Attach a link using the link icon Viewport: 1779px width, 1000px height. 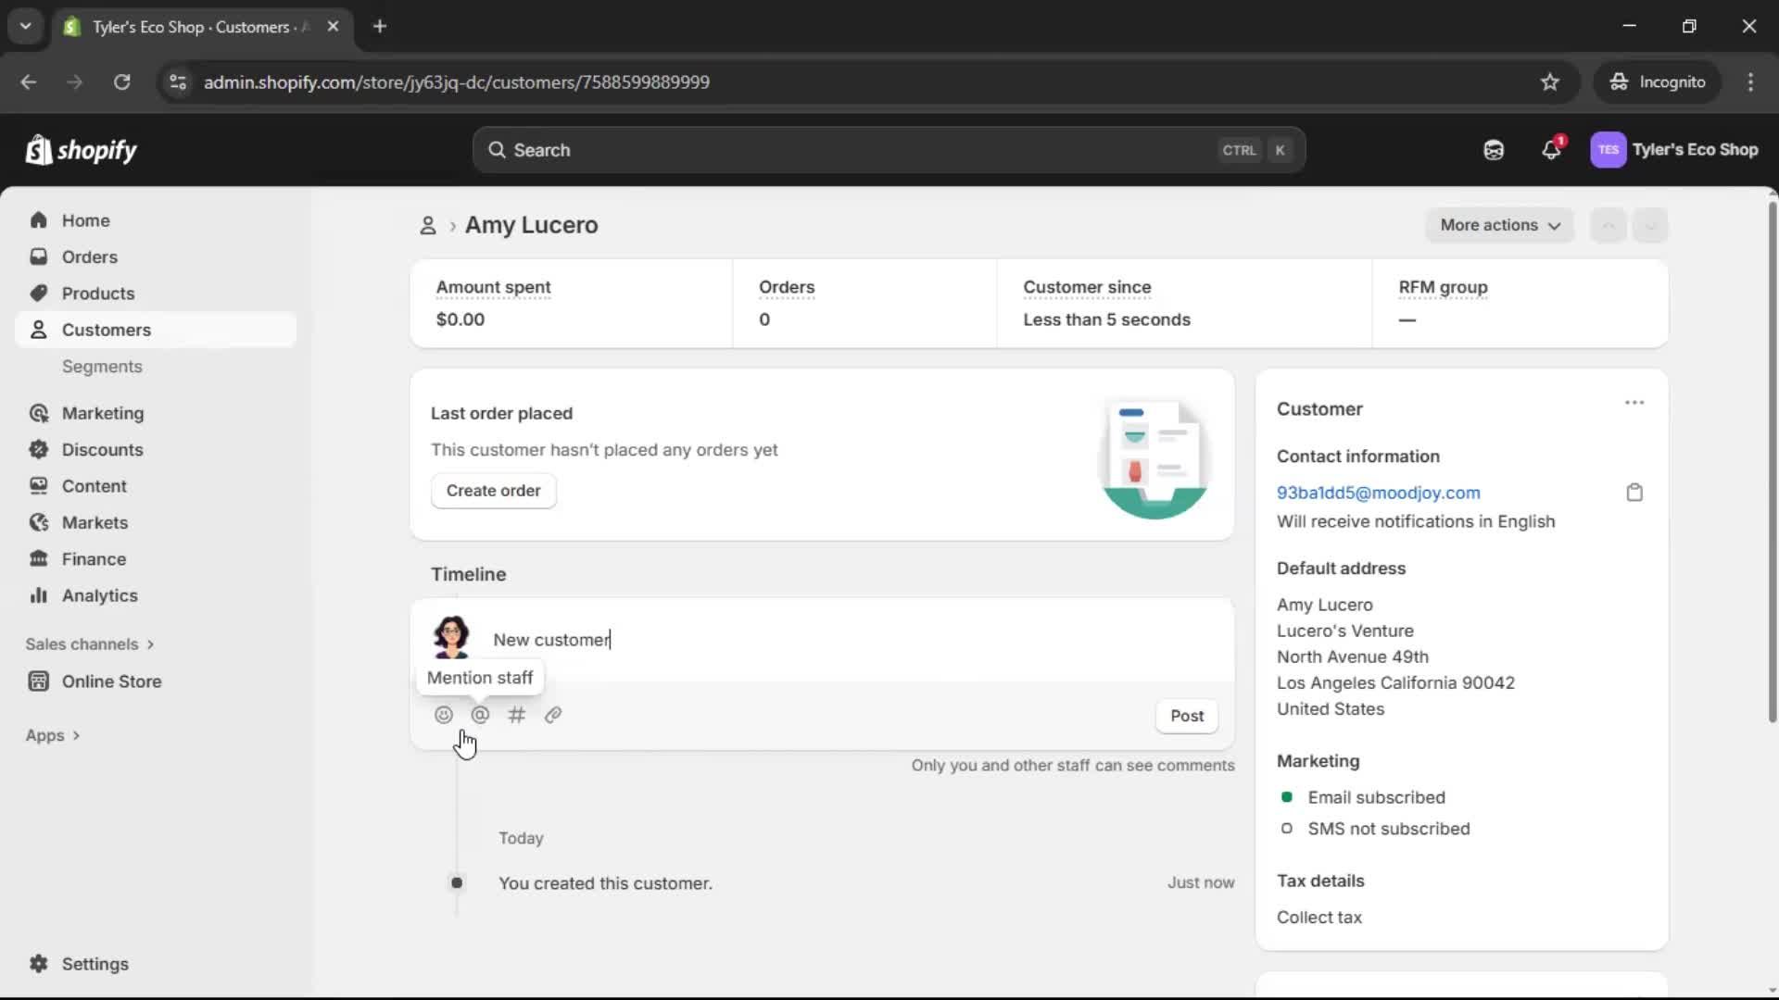pos(553,715)
